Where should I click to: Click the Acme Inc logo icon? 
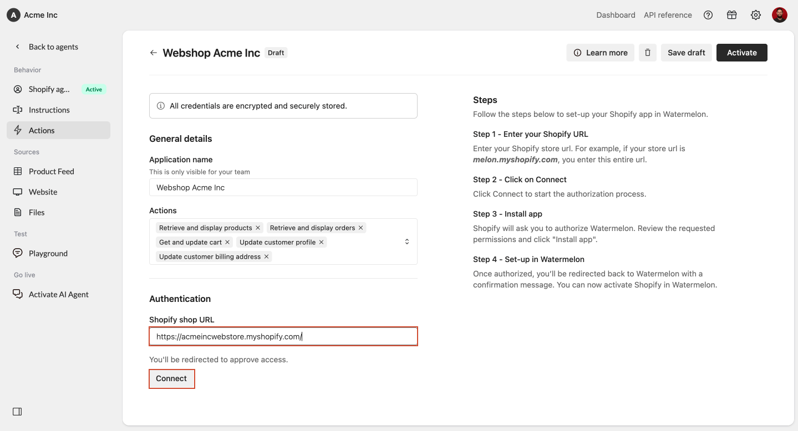coord(13,15)
